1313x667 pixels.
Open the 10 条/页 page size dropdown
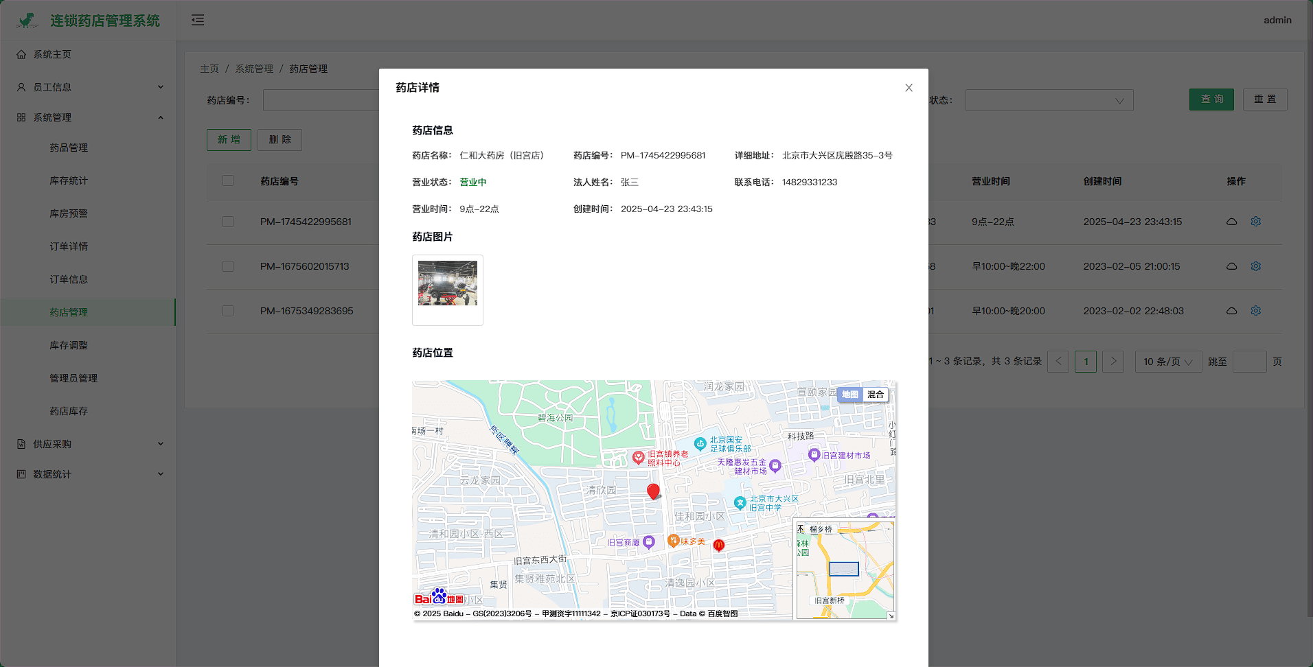[1167, 362]
